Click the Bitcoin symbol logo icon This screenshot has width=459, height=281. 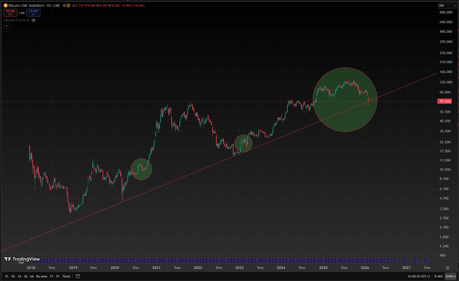[5, 6]
